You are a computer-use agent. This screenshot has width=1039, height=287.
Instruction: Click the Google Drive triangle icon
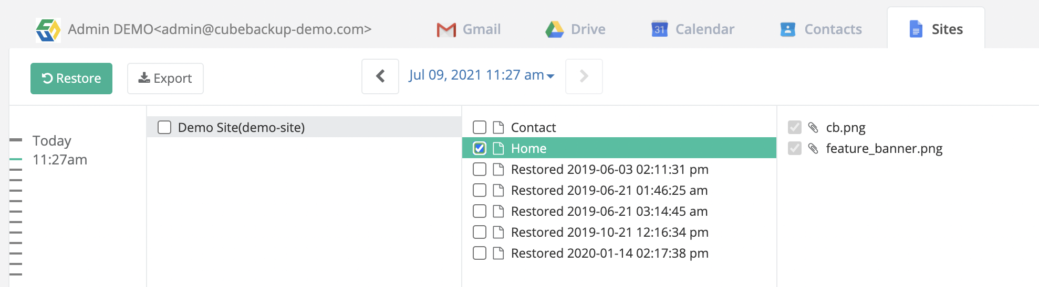click(x=554, y=30)
